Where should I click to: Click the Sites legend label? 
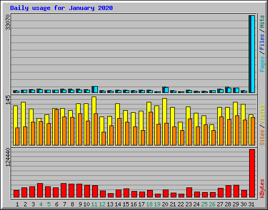(262, 138)
